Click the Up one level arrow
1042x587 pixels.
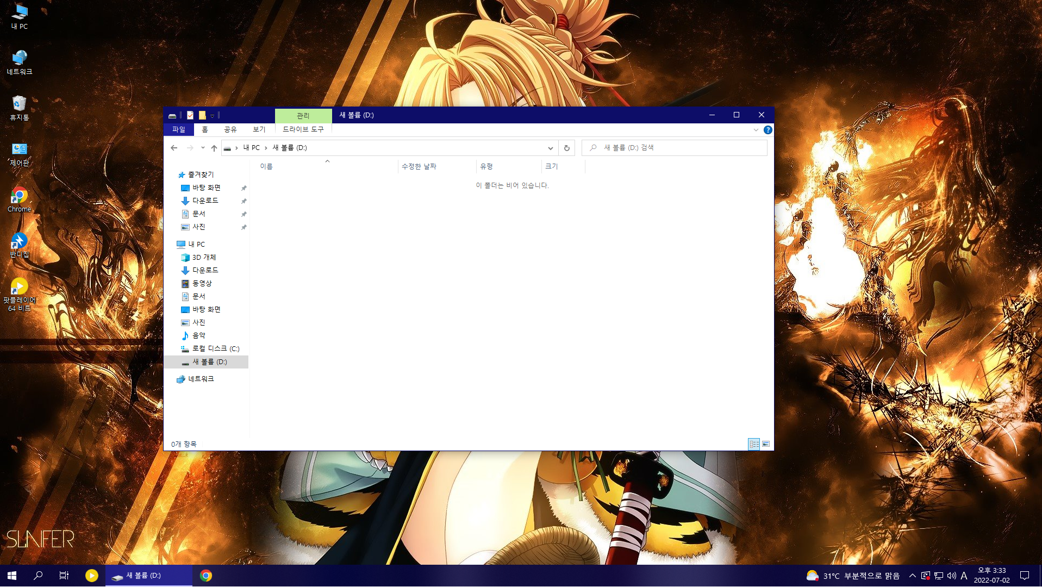tap(214, 148)
